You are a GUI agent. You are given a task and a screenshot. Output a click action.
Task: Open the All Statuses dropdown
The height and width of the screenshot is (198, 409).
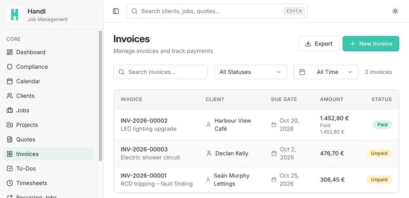250,72
